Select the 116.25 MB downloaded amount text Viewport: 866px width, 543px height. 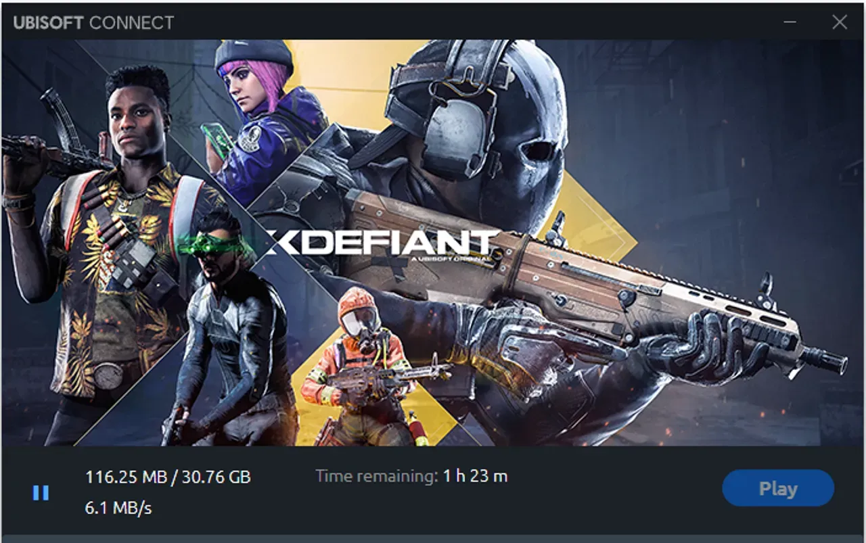coord(126,477)
